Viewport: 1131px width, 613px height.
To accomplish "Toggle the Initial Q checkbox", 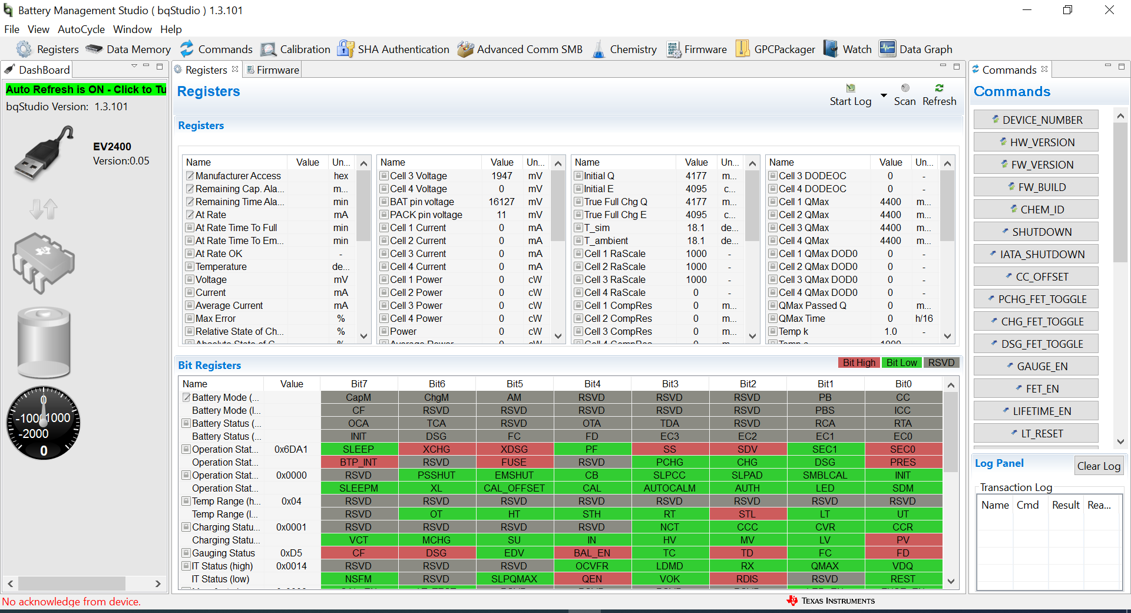I will (x=578, y=176).
